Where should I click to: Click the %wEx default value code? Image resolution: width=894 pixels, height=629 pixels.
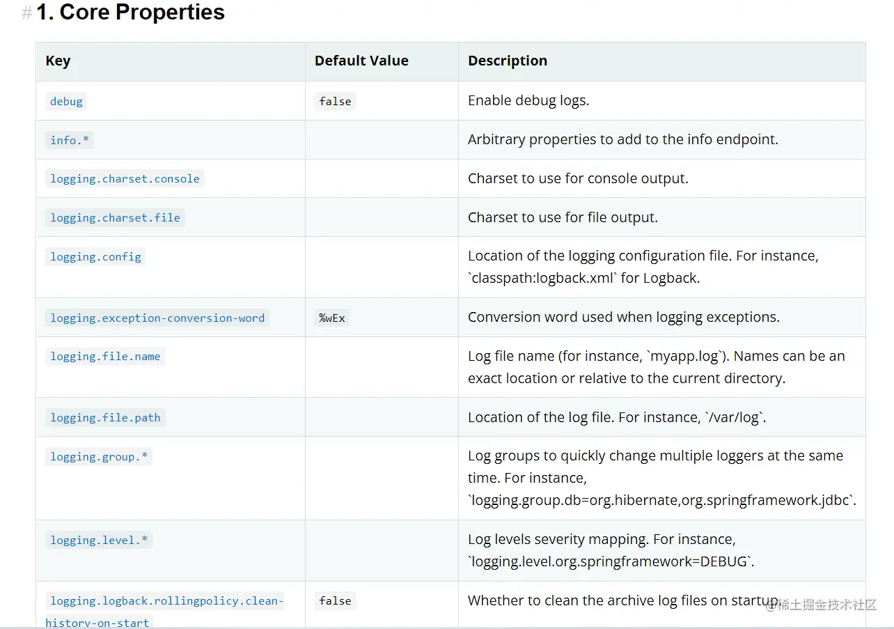pyautogui.click(x=332, y=318)
